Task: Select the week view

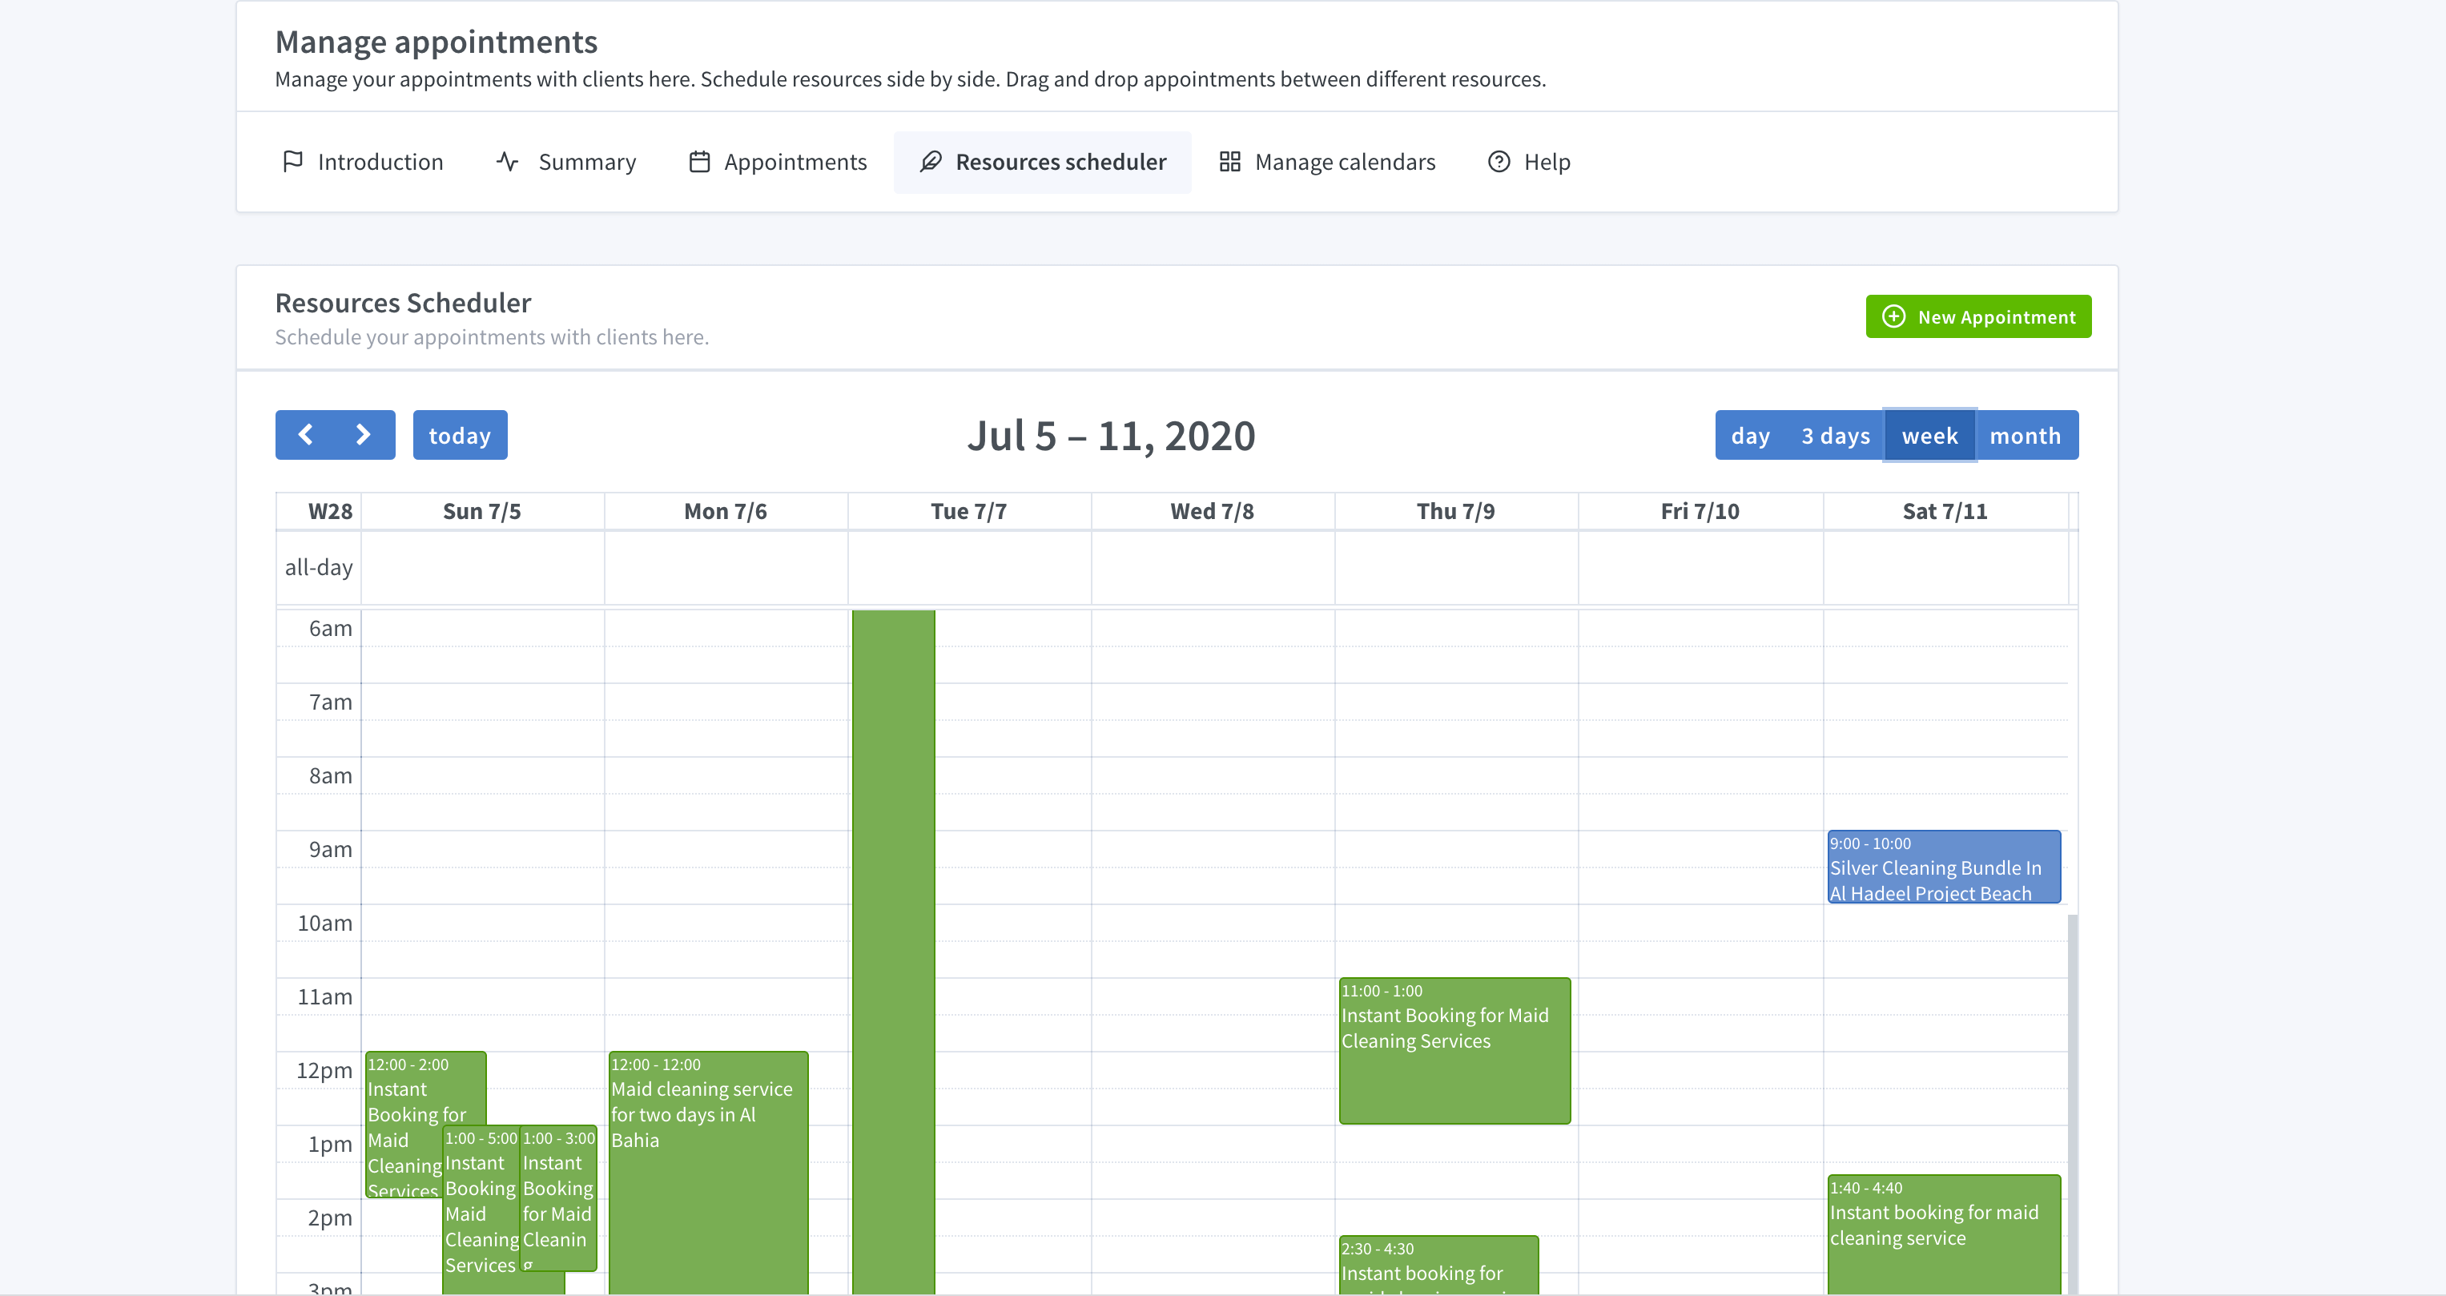Action: pos(1929,435)
